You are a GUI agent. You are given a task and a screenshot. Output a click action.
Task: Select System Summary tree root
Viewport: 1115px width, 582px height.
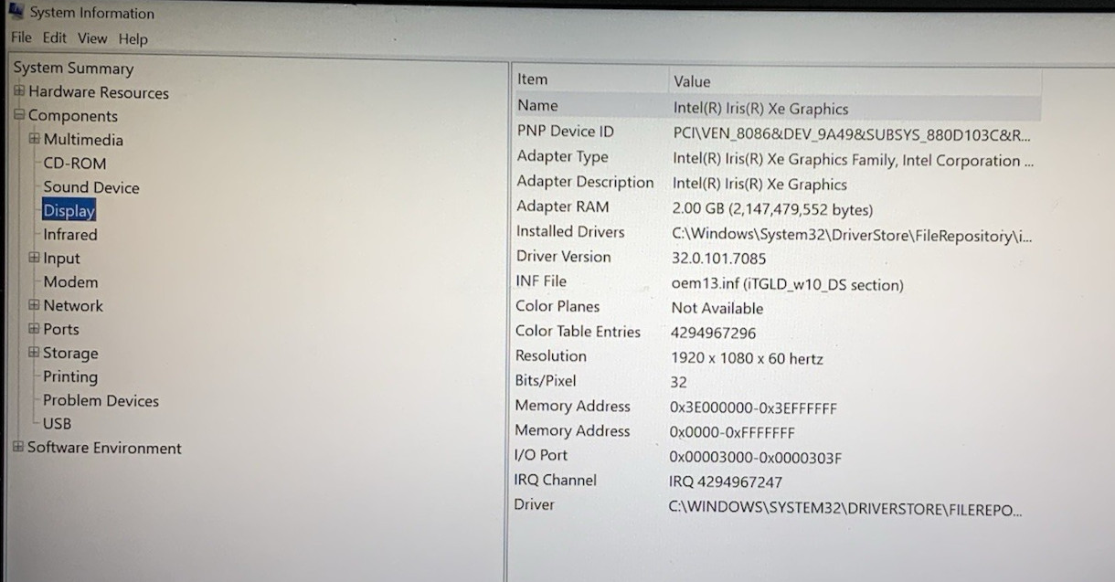click(x=73, y=69)
